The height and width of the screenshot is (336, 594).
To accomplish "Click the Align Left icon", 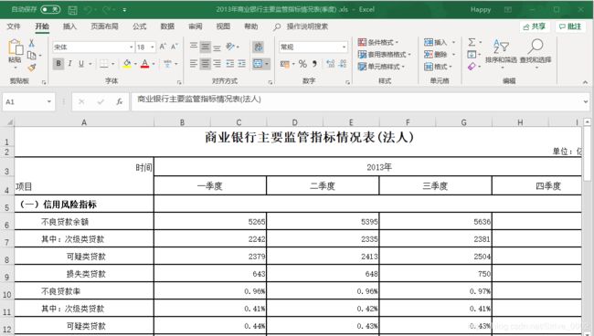I will click(194, 64).
